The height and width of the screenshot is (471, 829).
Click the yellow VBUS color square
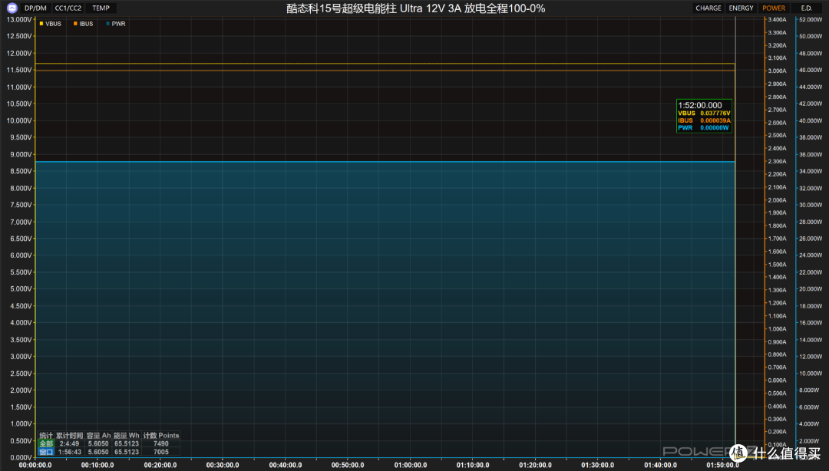(x=41, y=24)
